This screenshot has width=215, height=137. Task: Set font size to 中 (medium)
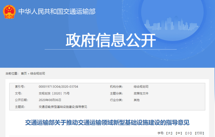[179, 133]
